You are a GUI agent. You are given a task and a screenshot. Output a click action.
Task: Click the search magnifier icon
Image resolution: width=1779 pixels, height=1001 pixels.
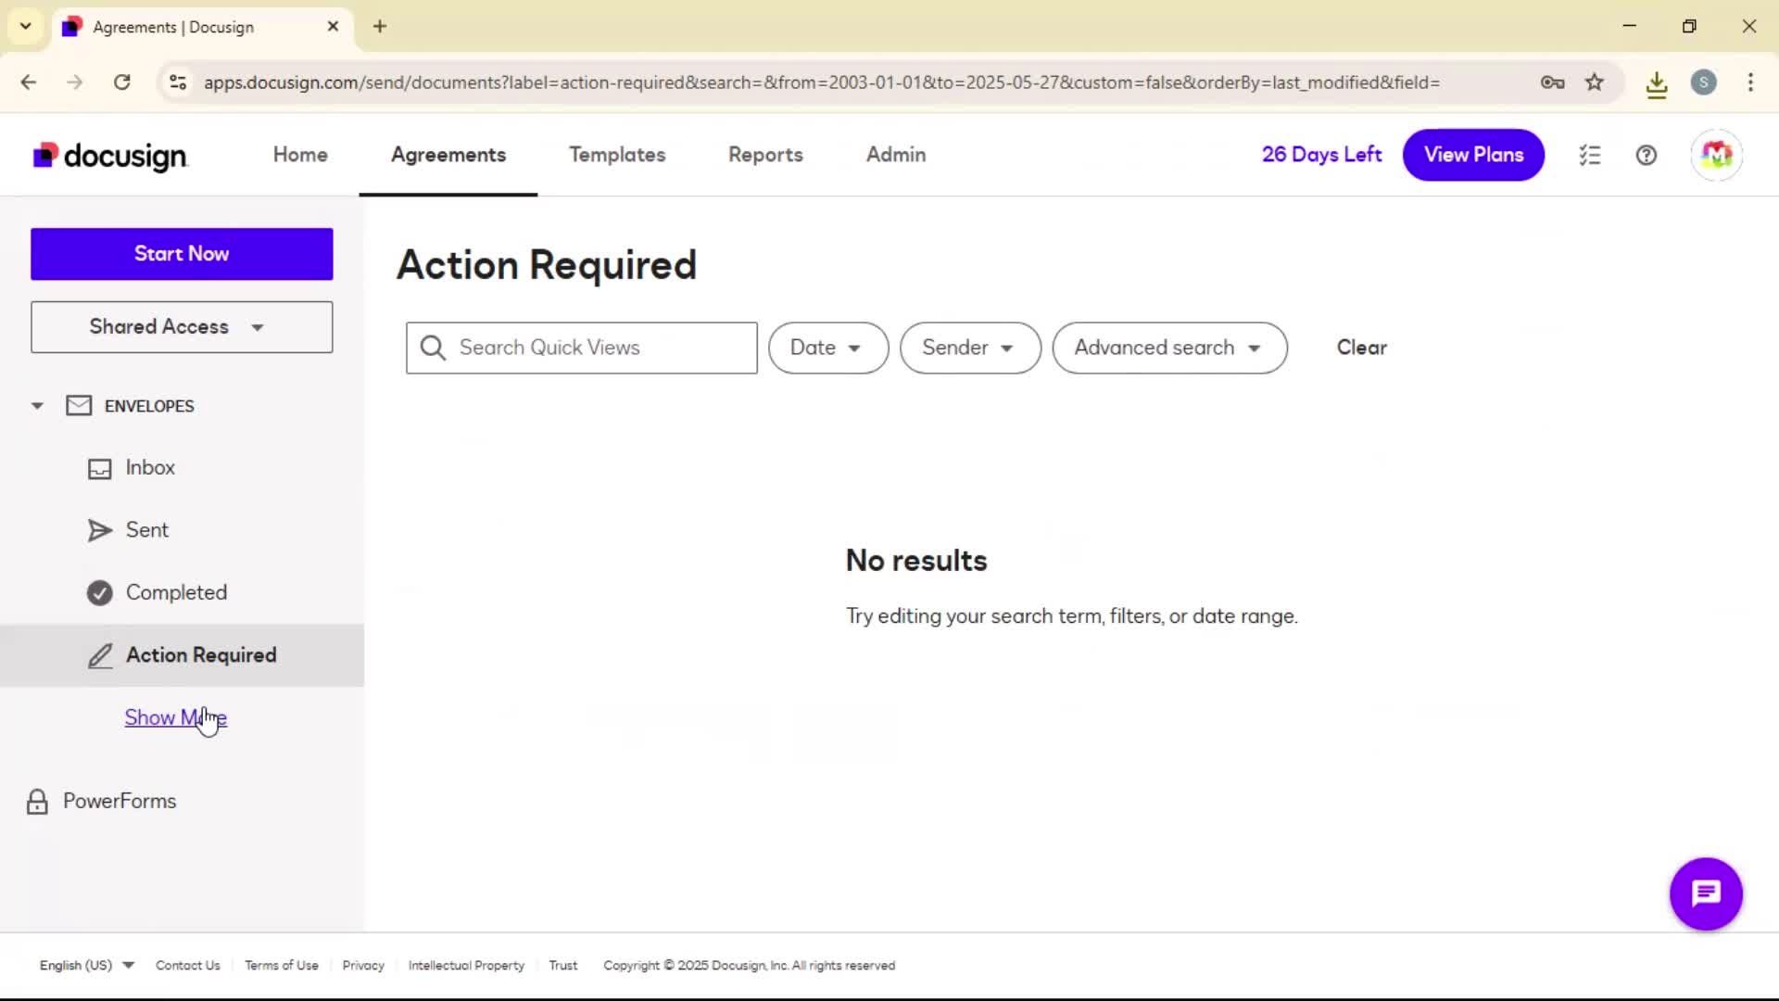(433, 348)
